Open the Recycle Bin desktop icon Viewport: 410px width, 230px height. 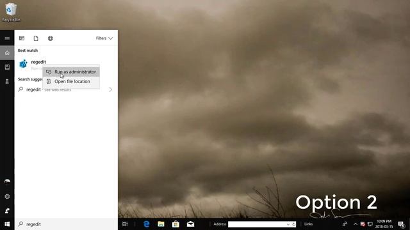click(x=11, y=12)
